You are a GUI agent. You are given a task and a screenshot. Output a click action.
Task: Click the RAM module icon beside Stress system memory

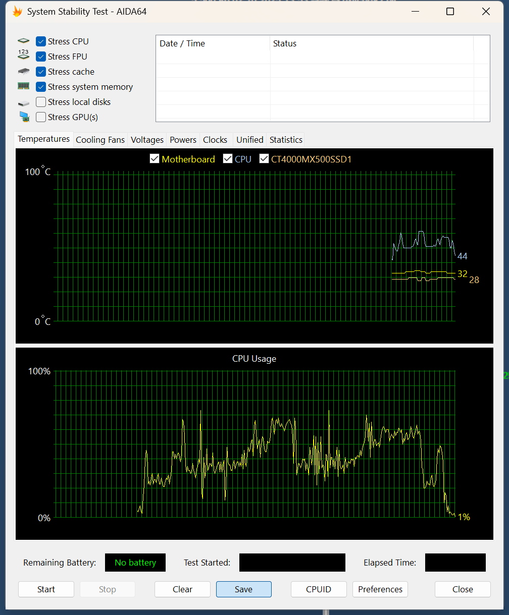coord(24,86)
